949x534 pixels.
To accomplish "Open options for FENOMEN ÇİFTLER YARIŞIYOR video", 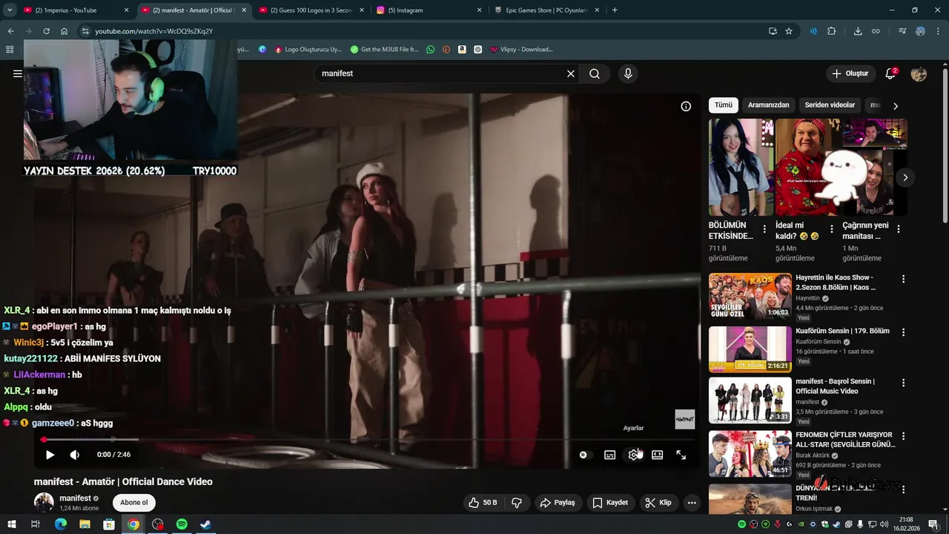I will [x=903, y=436].
